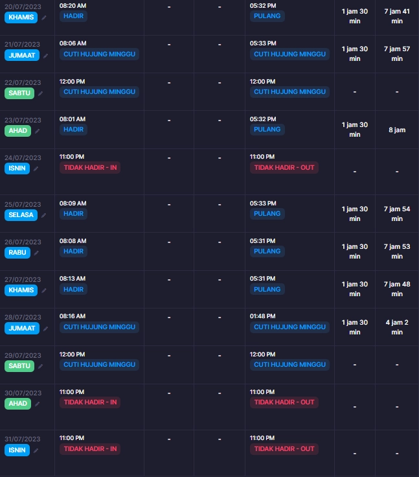
Task: Click TIDAK HADIR - OUT badge on 31/07/2023
Action: (284, 448)
